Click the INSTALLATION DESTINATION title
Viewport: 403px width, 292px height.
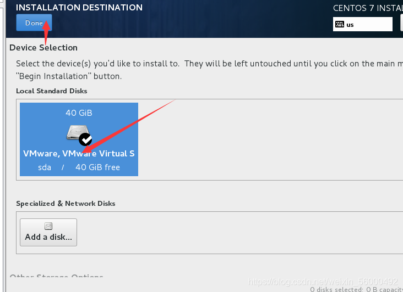pyautogui.click(x=79, y=8)
